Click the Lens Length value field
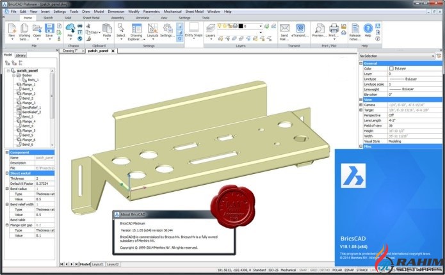The height and width of the screenshot is (275, 445). (415, 120)
